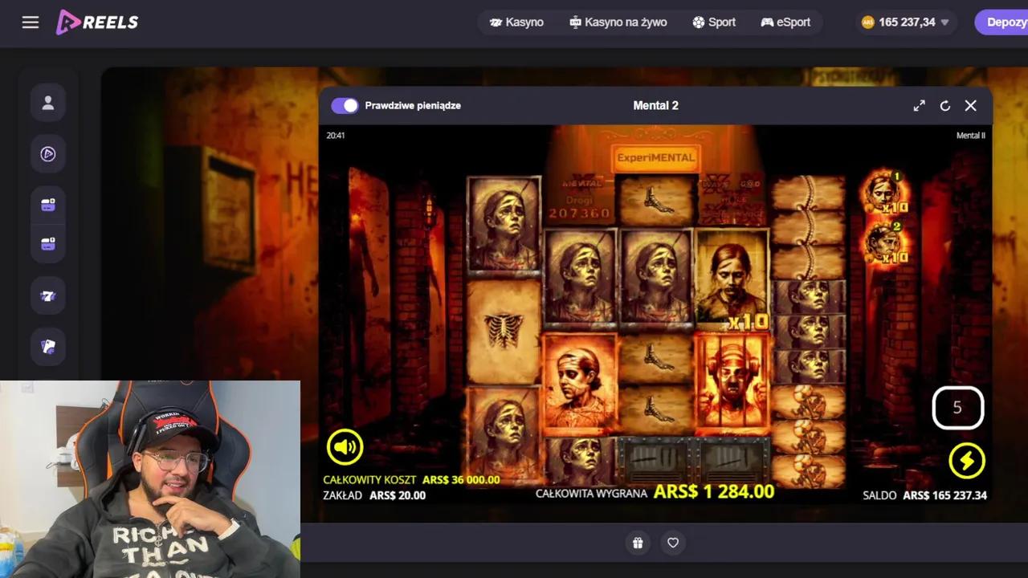The height and width of the screenshot is (578, 1028).
Task: Mute the slot game sound
Action: pos(345,447)
